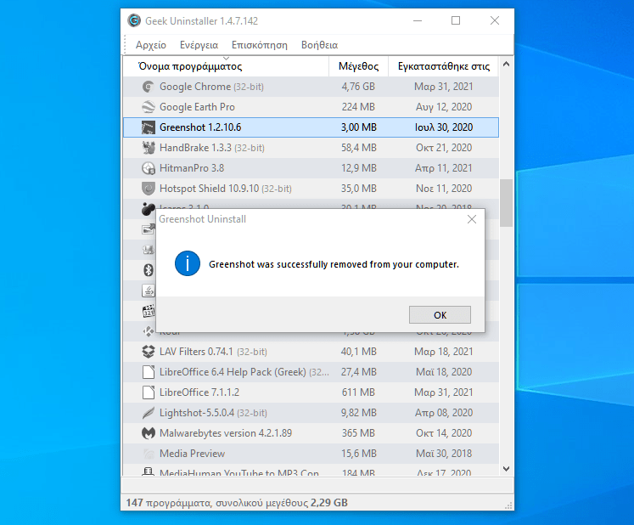
Task: Click the Greenshot program icon
Action: point(149,127)
